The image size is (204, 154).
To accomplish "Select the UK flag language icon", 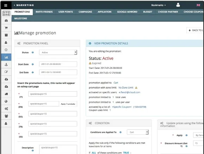I will 198,5.
